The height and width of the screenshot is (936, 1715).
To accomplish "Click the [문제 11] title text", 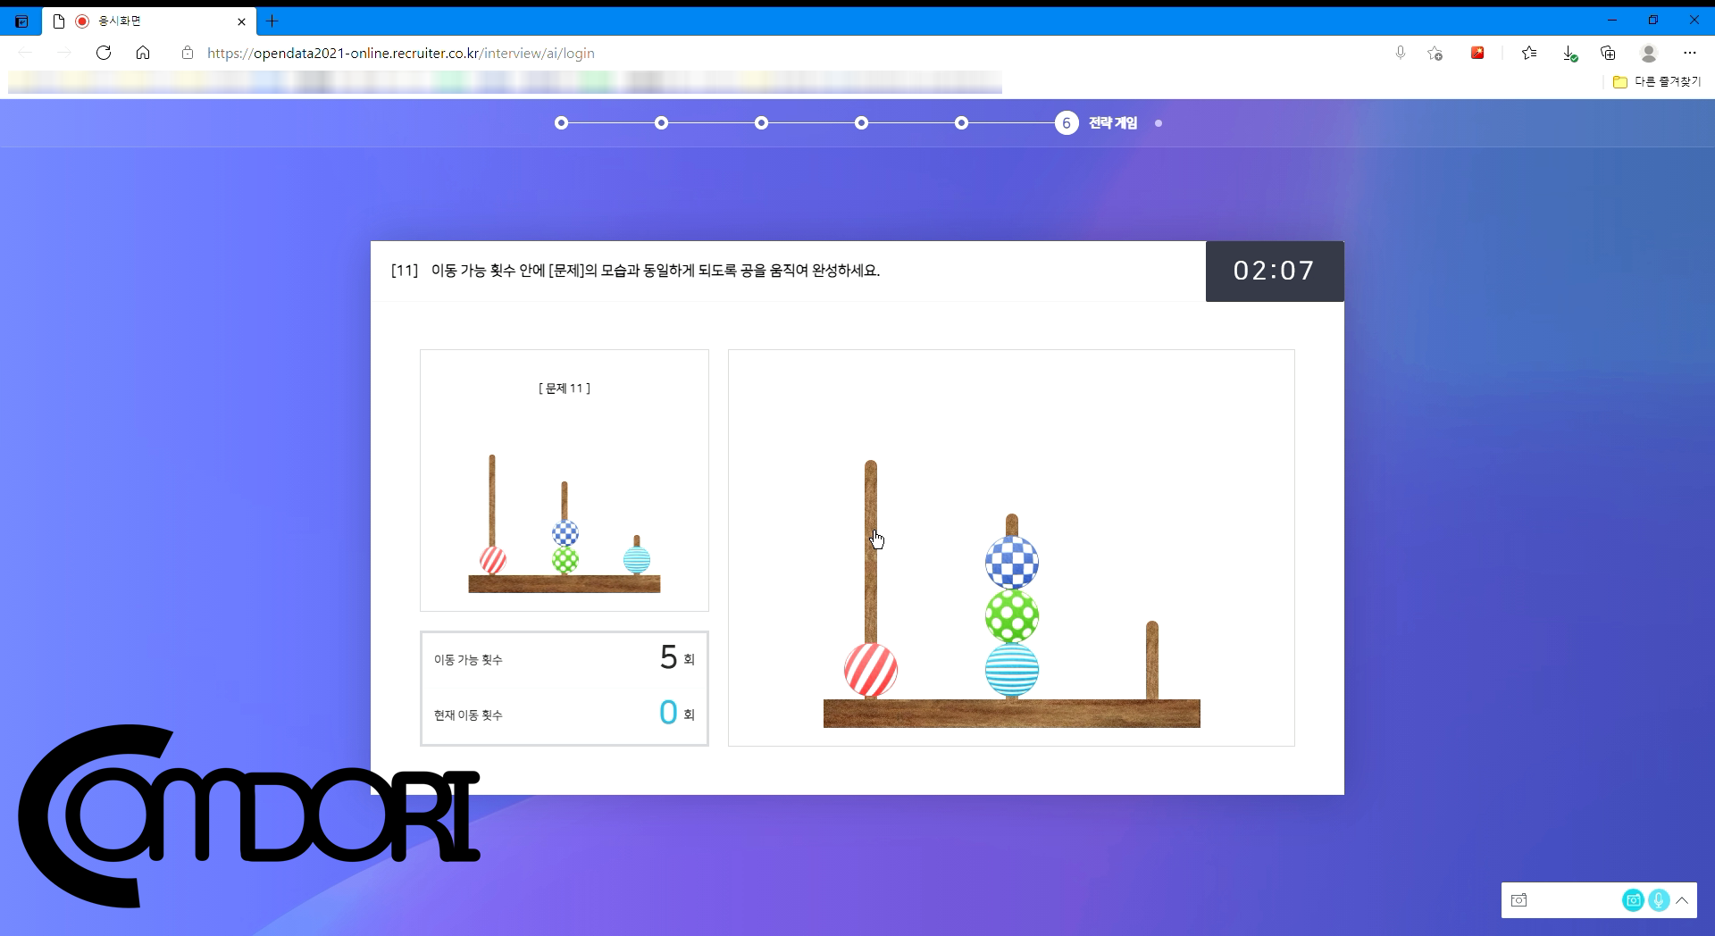I will 565,389.
